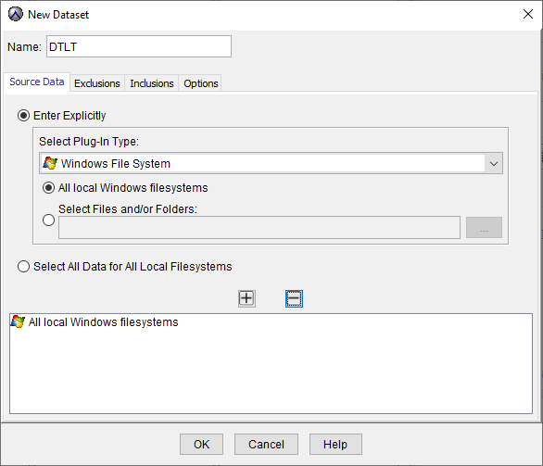Open the Inclusions tab

click(x=152, y=83)
